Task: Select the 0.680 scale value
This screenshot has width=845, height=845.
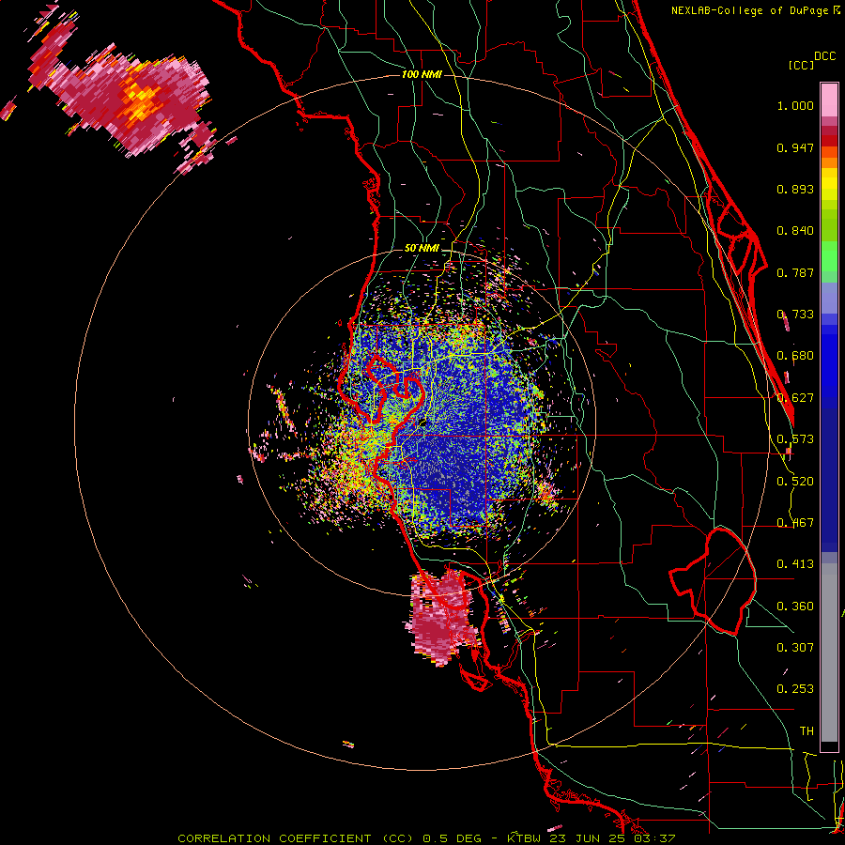Action: [795, 356]
